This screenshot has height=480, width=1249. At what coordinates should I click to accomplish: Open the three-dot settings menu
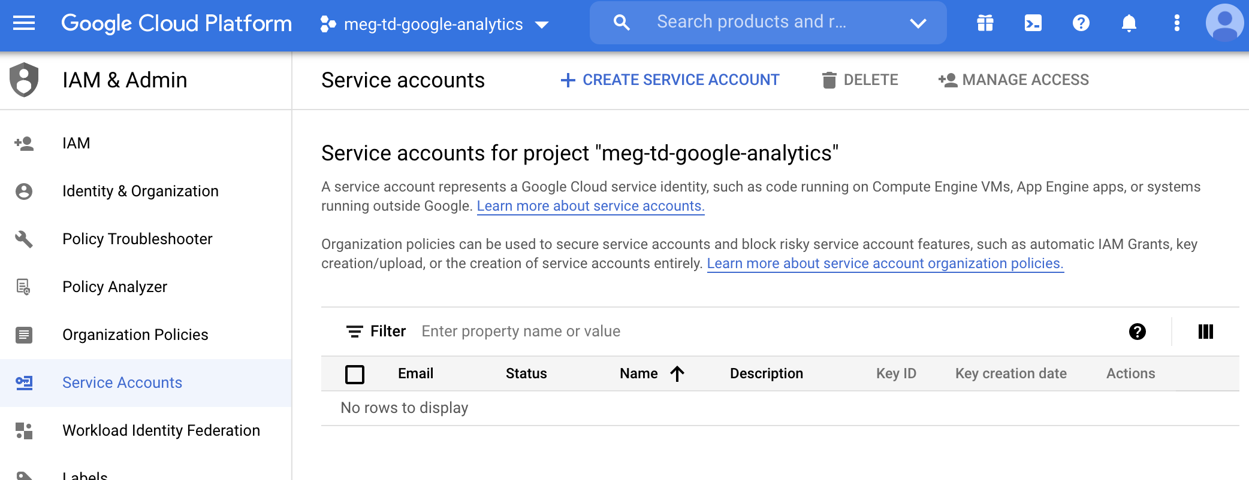(1176, 23)
